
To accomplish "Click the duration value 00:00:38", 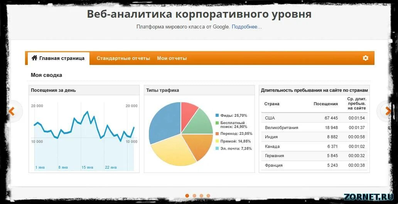I will 357,166.
